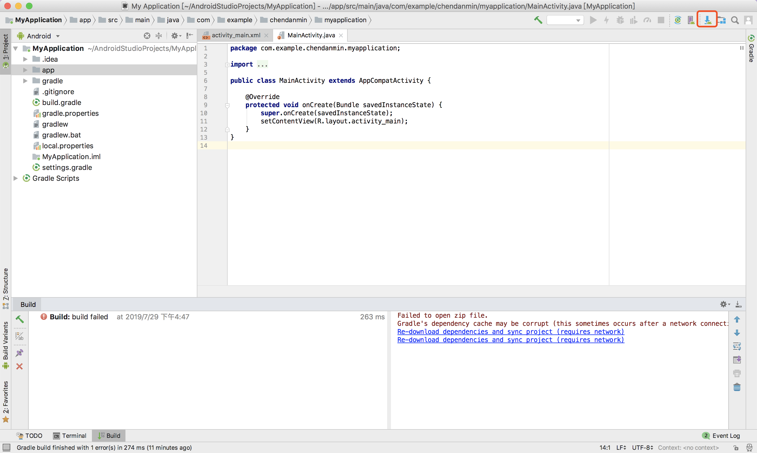Toggle the Build Variants tool window button
Viewport: 757px width, 453px height.
tap(5, 345)
